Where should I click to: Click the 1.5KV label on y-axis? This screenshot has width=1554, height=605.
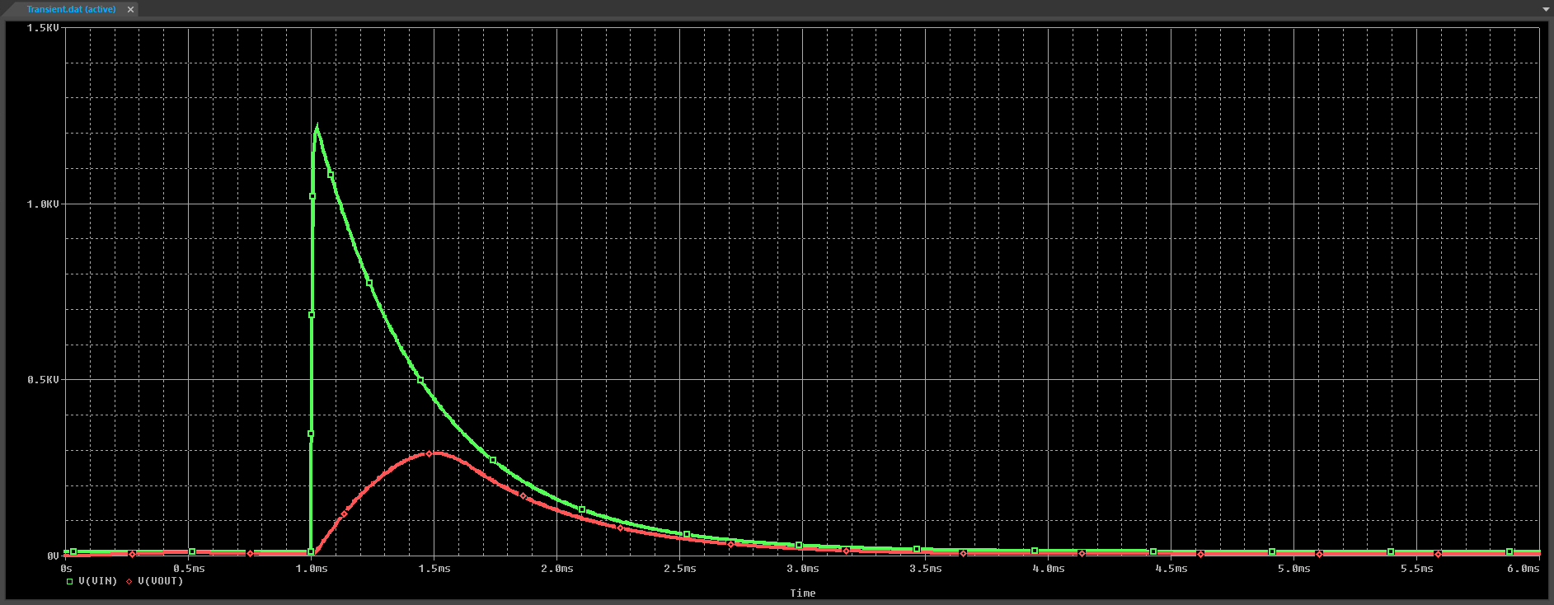coord(43,28)
